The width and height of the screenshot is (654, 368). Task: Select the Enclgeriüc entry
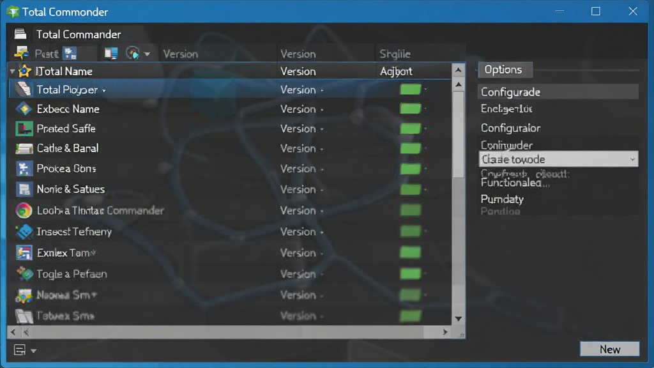pyautogui.click(x=506, y=109)
